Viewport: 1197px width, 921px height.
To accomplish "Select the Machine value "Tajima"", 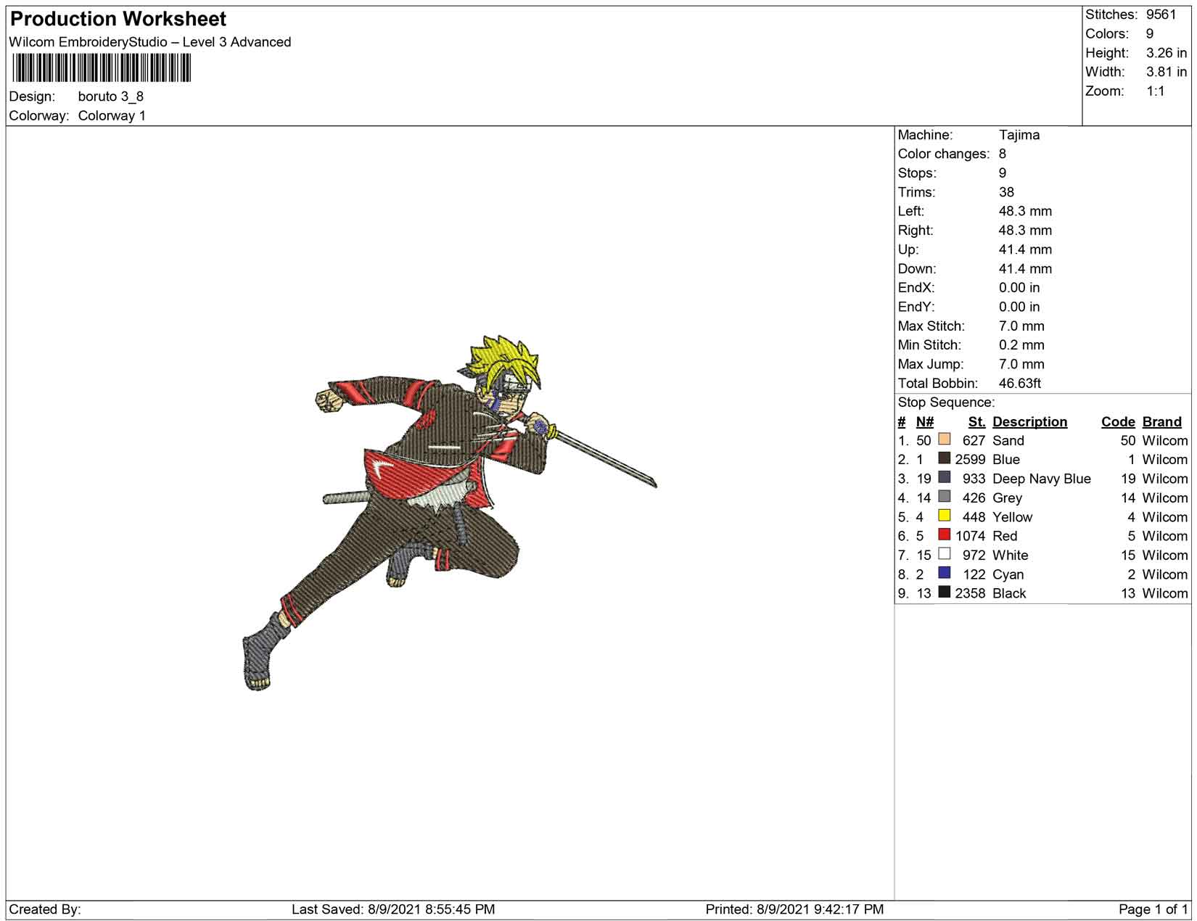I will [x=1019, y=135].
